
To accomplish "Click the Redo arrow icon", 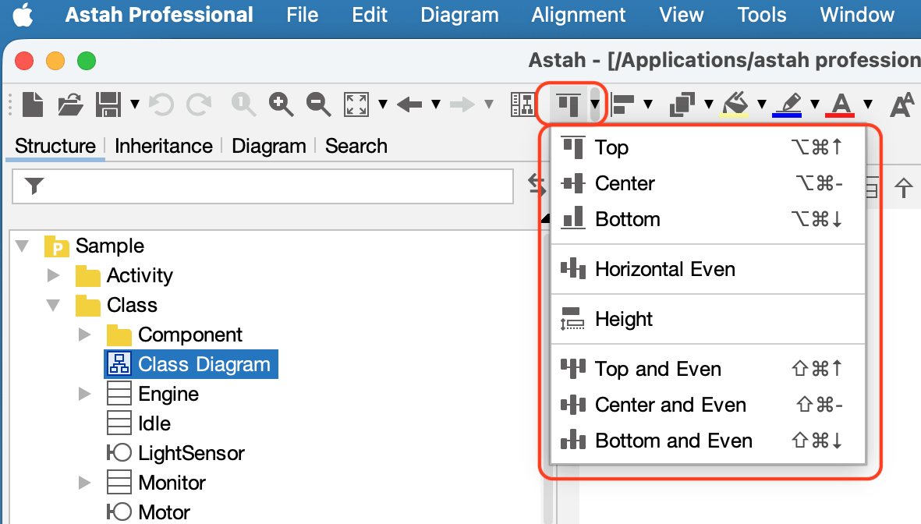I will point(199,104).
